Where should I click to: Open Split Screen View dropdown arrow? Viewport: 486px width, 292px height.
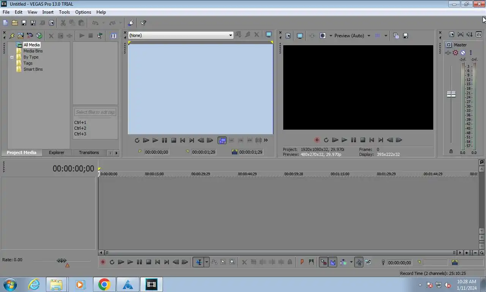click(331, 36)
